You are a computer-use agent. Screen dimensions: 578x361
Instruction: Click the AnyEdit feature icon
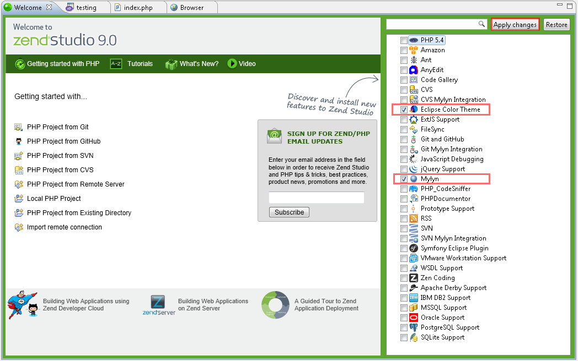(x=414, y=70)
